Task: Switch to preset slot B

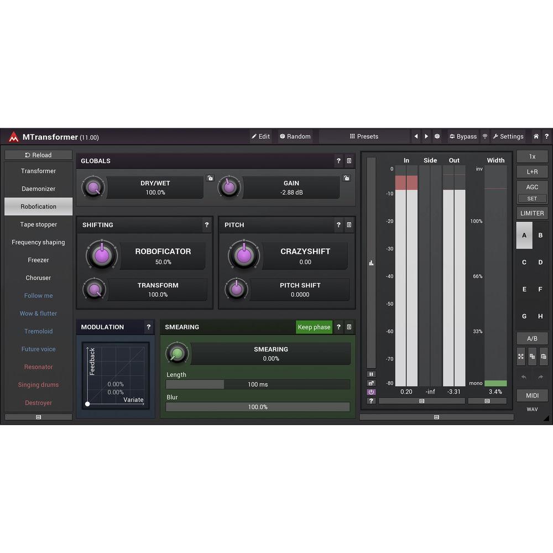Action: click(540, 235)
